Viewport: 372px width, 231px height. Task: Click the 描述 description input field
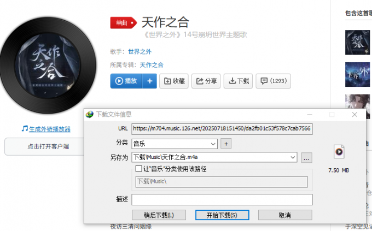pyautogui.click(x=222, y=199)
